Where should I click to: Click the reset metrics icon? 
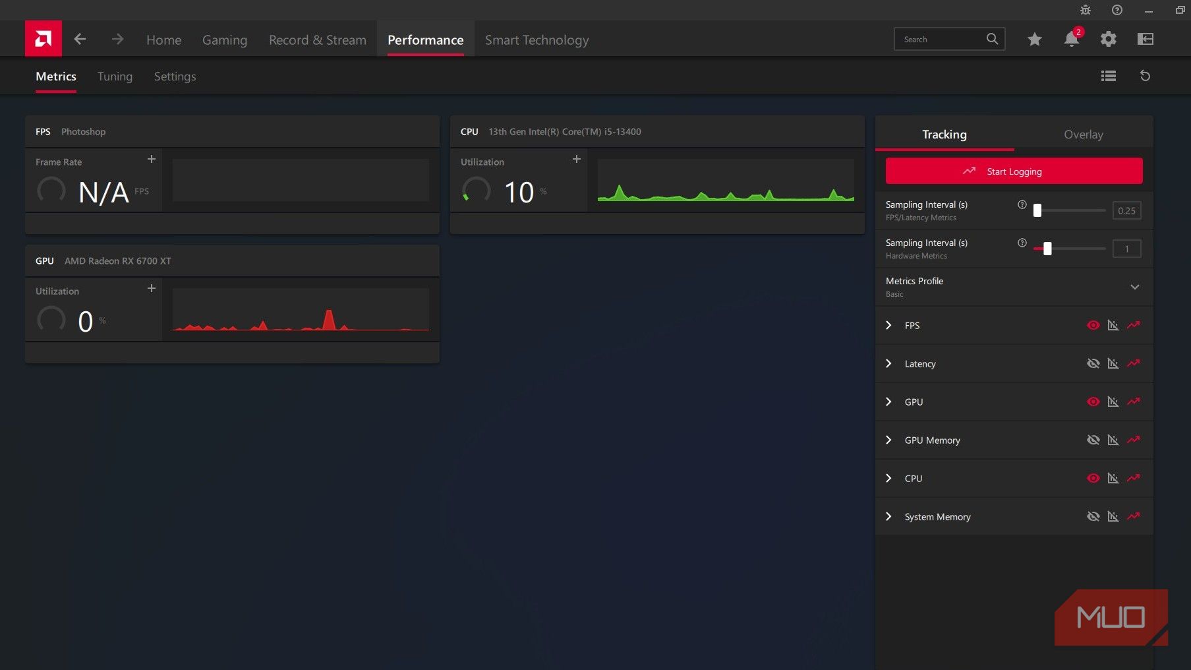pos(1146,76)
